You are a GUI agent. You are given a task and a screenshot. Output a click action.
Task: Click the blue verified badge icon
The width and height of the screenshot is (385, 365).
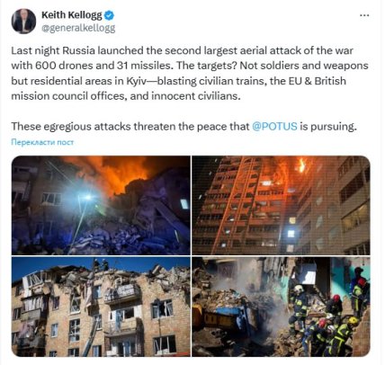pos(109,15)
